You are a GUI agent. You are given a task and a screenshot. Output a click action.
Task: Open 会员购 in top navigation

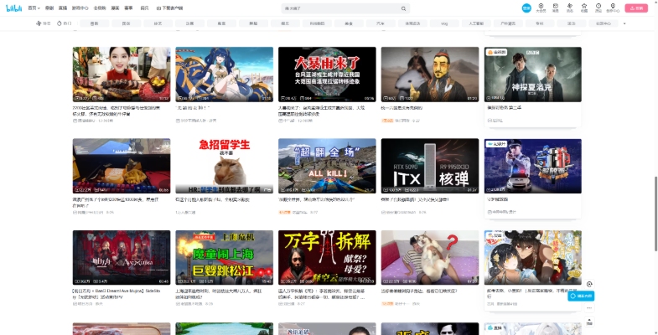point(100,8)
